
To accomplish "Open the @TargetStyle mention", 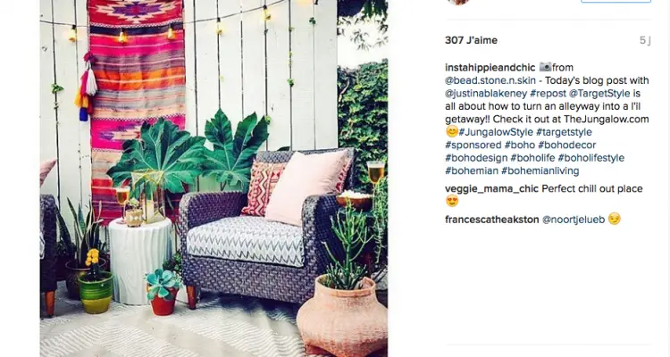I will click(599, 93).
